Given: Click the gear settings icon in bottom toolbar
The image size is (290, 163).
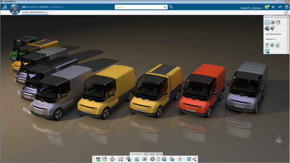Looking at the screenshot, I should [x=158, y=159].
